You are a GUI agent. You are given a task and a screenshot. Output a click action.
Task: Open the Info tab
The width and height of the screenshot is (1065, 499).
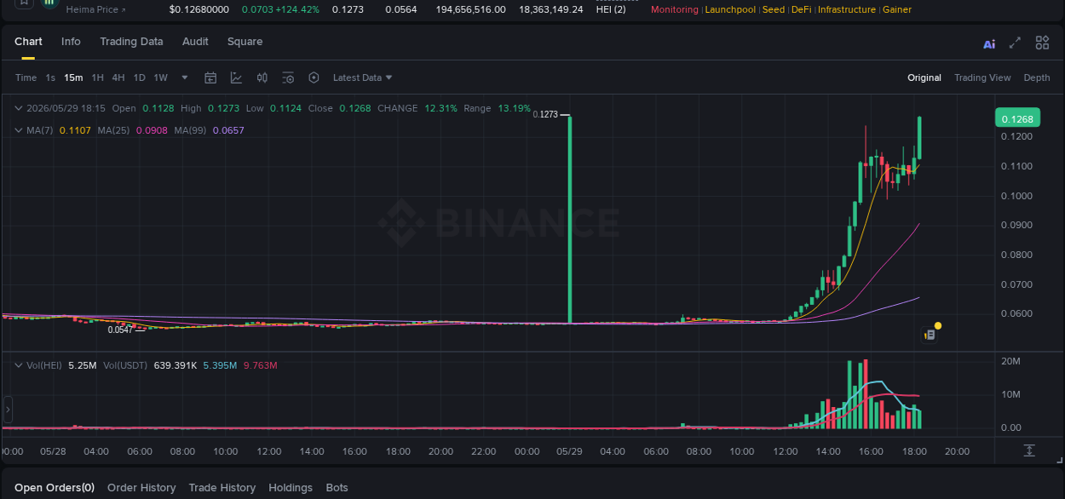(71, 42)
